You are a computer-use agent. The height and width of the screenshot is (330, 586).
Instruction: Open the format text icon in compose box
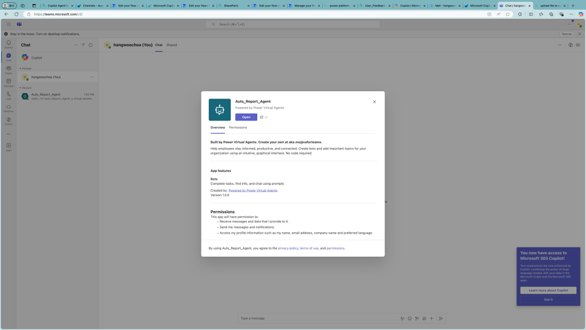[402, 318]
